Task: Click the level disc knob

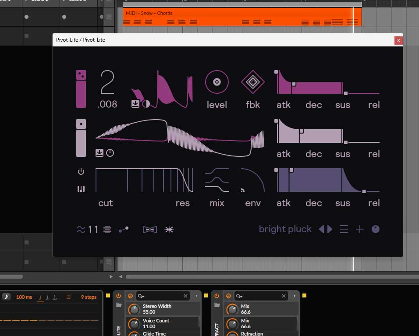Action: [x=217, y=82]
